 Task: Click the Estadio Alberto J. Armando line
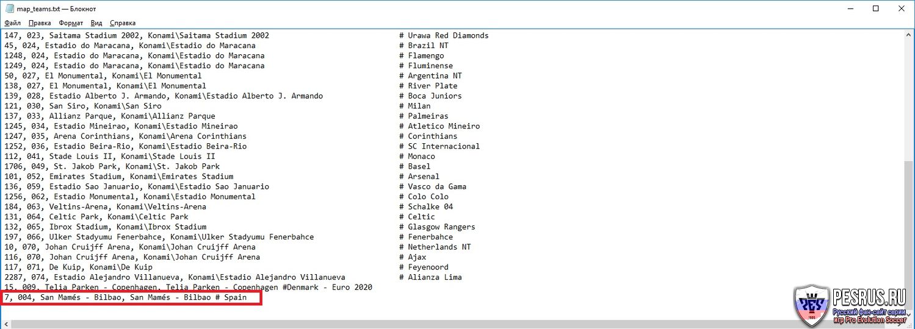click(x=233, y=96)
